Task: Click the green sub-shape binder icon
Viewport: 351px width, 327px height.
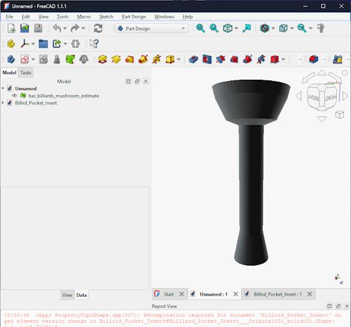Action: coord(70,59)
